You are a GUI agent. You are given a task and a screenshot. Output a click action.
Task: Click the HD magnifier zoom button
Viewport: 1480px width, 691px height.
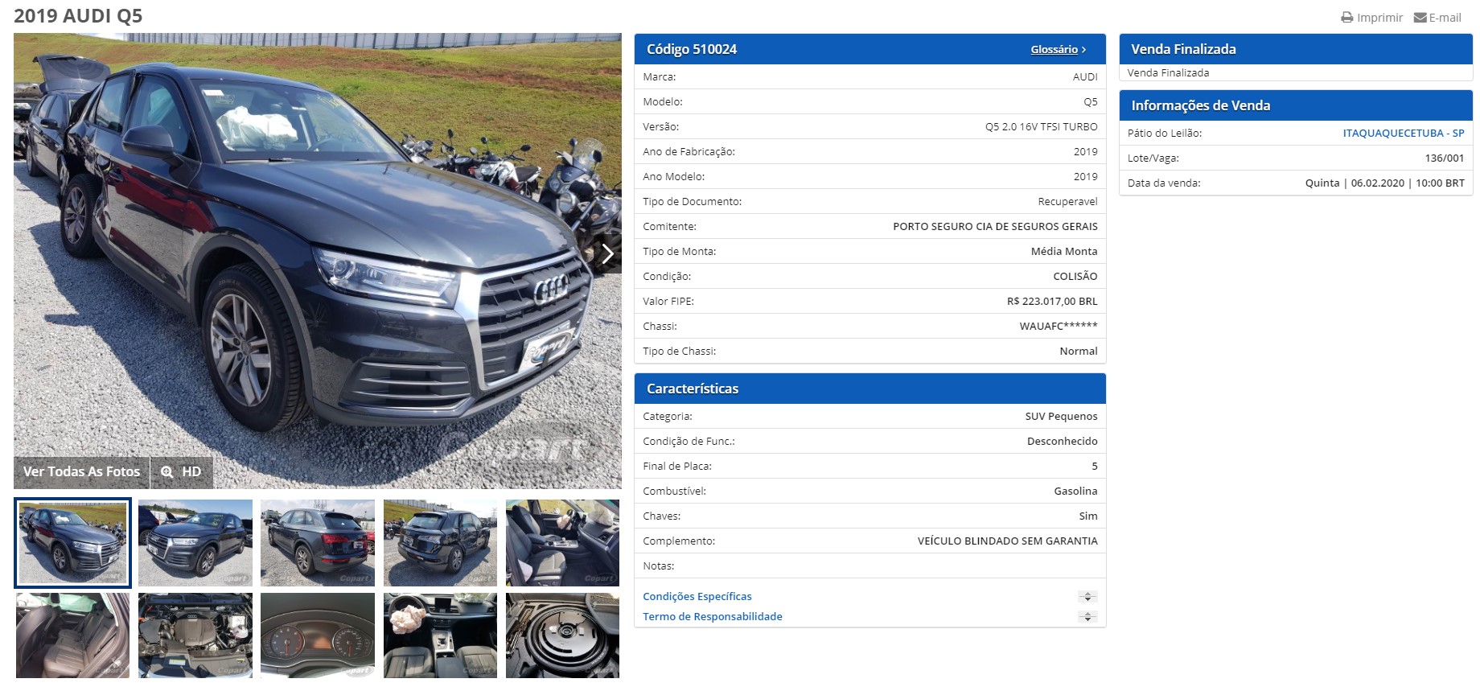pos(181,472)
